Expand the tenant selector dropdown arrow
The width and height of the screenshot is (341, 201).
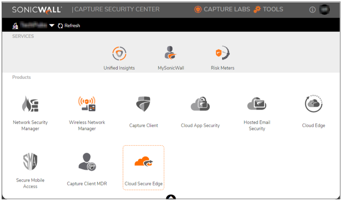pos(52,26)
